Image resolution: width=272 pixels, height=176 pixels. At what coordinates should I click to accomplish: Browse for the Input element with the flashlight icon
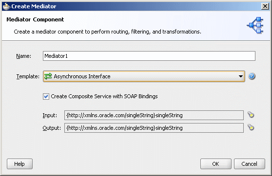tap(251, 115)
